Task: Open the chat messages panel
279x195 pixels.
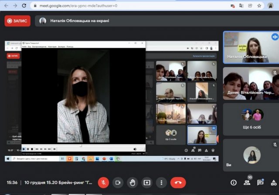Action: pos(260,182)
